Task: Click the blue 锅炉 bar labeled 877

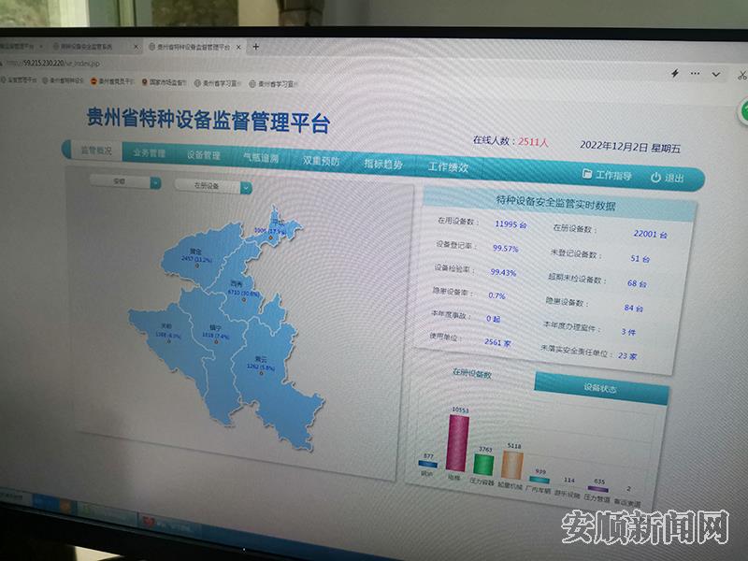Action: (x=427, y=463)
